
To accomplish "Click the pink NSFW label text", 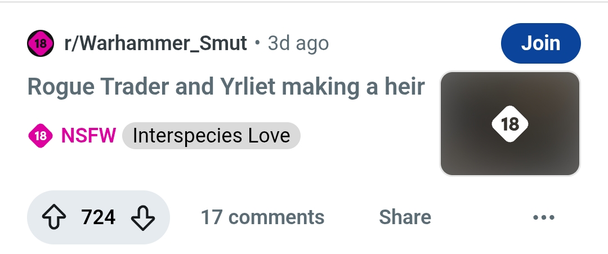I will (88, 136).
